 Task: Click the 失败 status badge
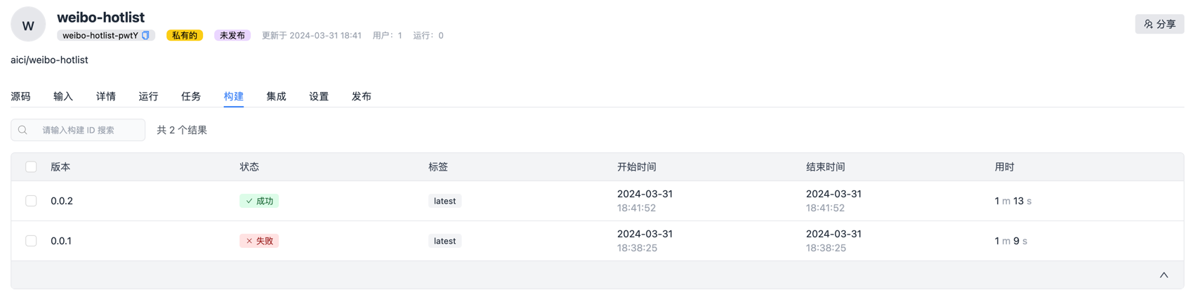(x=259, y=241)
